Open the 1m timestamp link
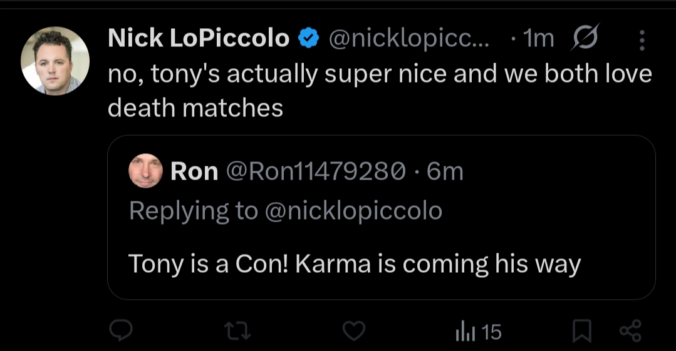The image size is (676, 351). tap(538, 39)
